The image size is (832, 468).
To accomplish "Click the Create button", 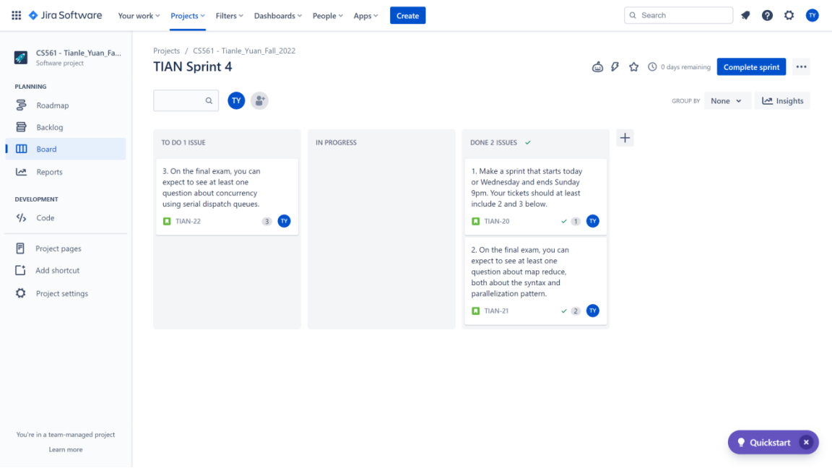I will pyautogui.click(x=407, y=15).
